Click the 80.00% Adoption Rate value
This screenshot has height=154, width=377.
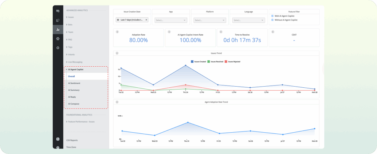point(138,40)
